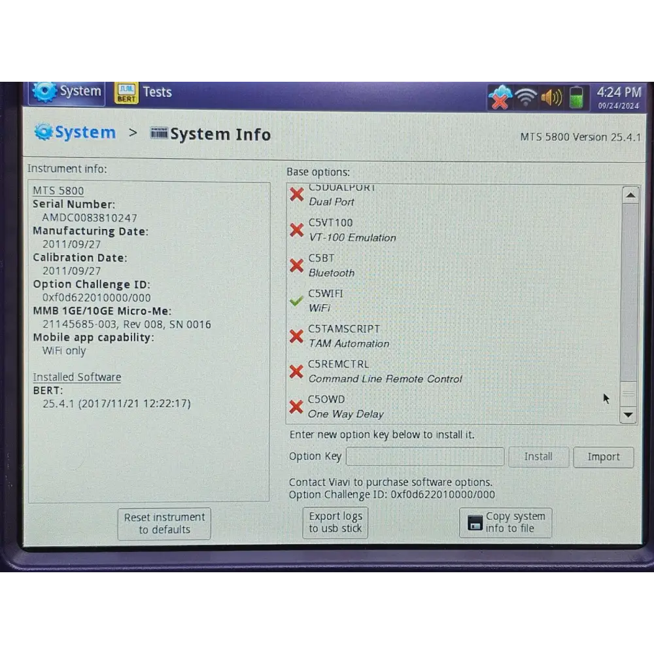The width and height of the screenshot is (654, 654).
Task: Open the System gear icon in top bar
Action: (44, 92)
